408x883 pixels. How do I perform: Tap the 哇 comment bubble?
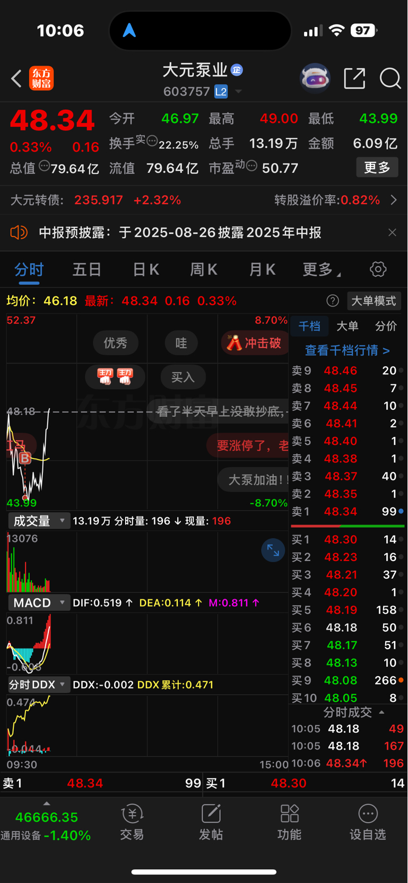click(x=181, y=343)
